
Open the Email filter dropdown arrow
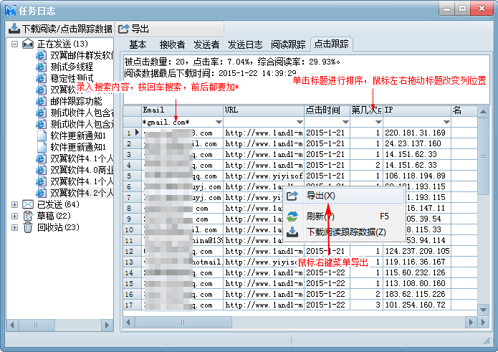pyautogui.click(x=219, y=122)
